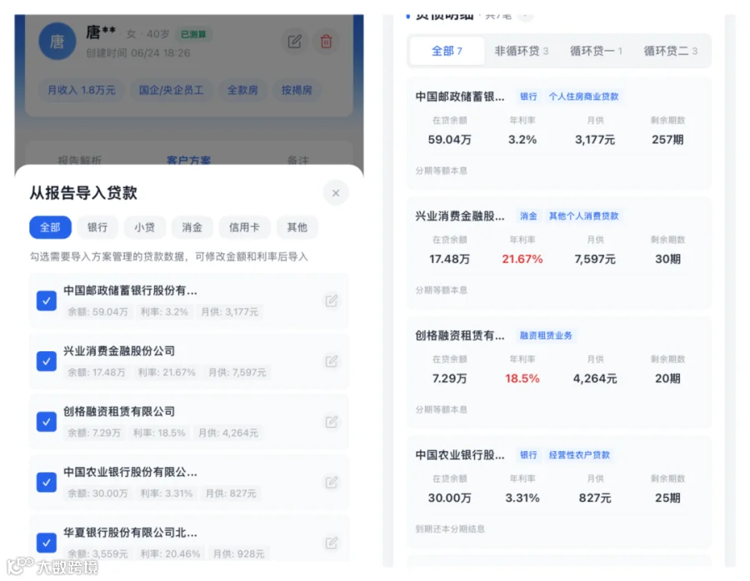Image resolution: width=750 pixels, height=581 pixels.
Task: Switch to the 循环贷二 tab
Action: (x=670, y=51)
